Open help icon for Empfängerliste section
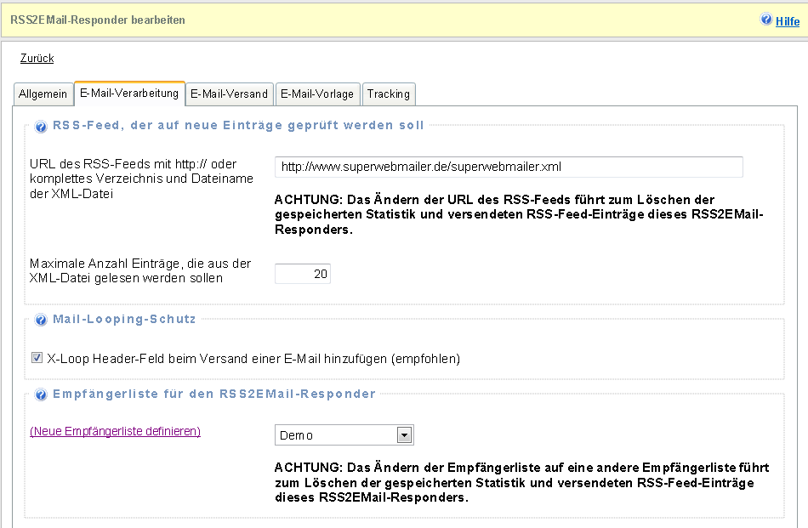Image resolution: width=808 pixels, height=528 pixels. point(41,395)
